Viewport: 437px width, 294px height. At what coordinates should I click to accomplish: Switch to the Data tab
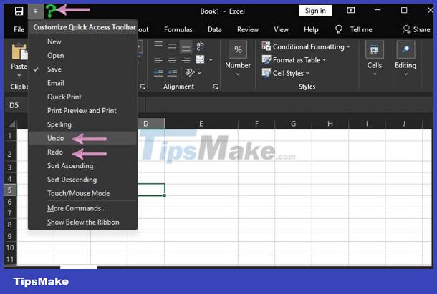pos(215,29)
